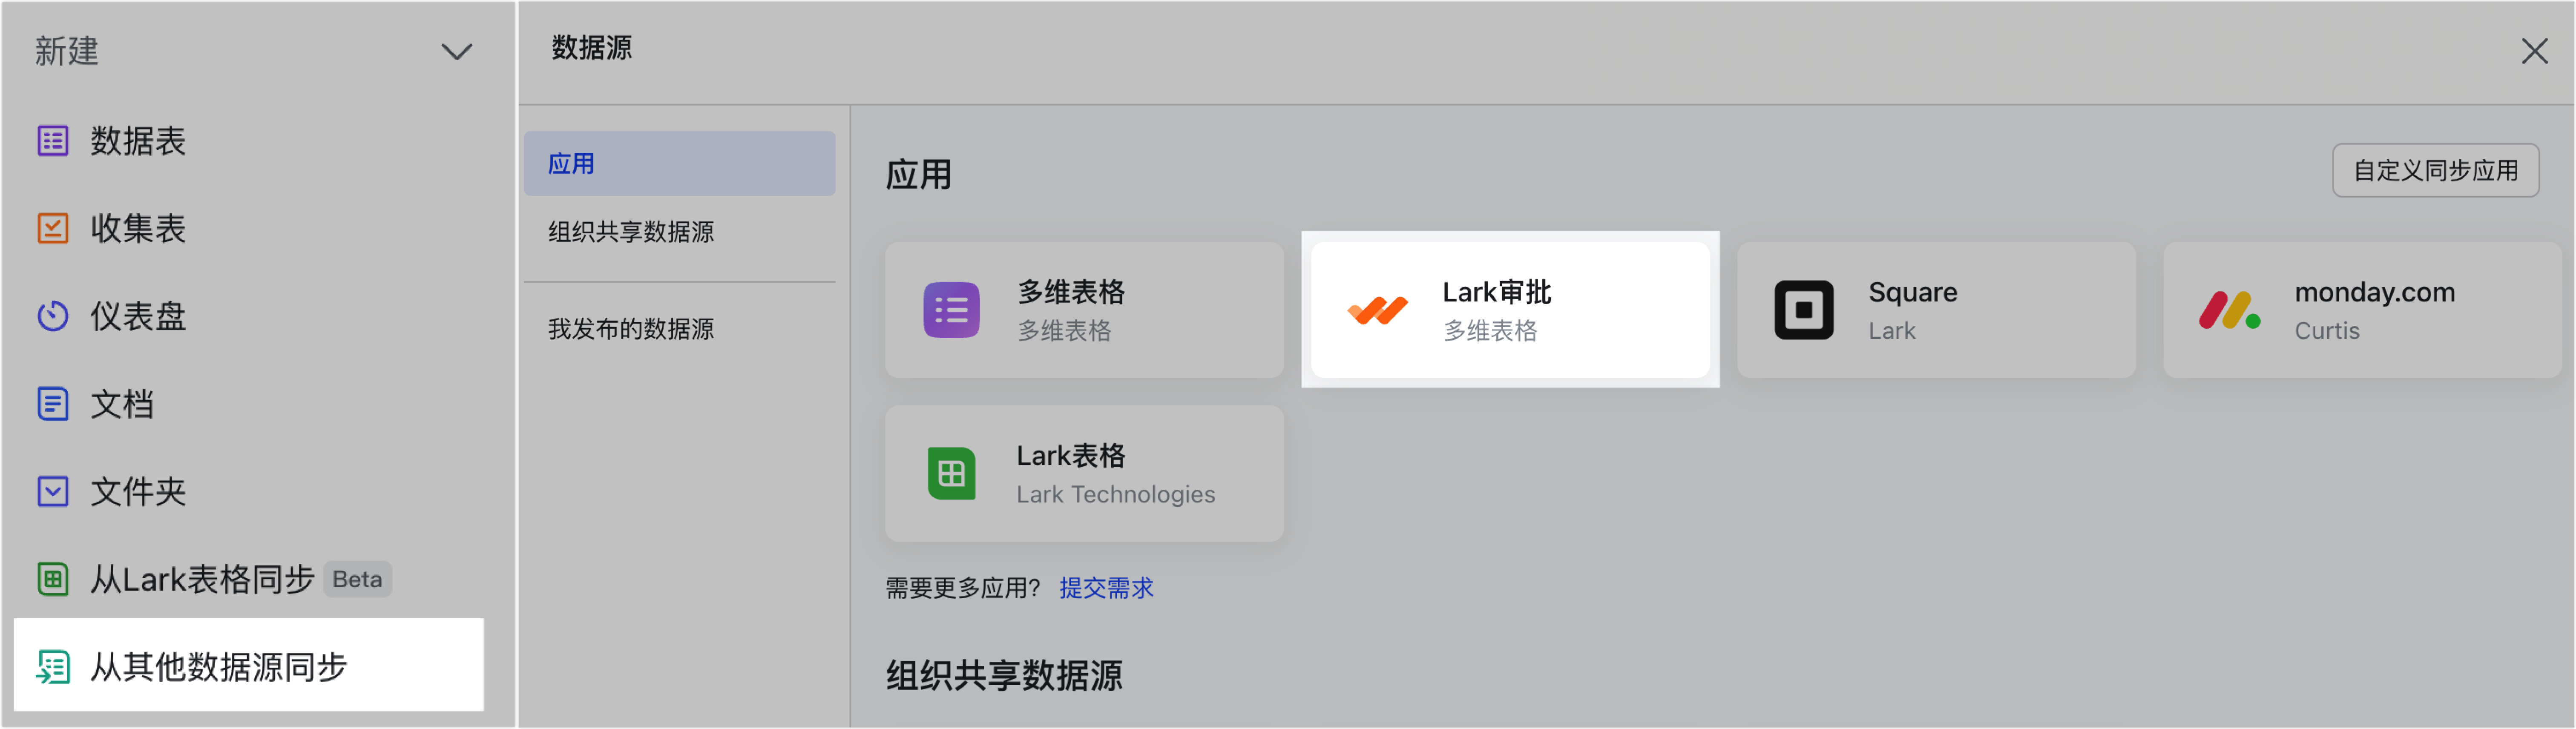2576x729 pixels.
Task: Click the 从其他数据源同步 sync icon
Action: tap(53, 667)
